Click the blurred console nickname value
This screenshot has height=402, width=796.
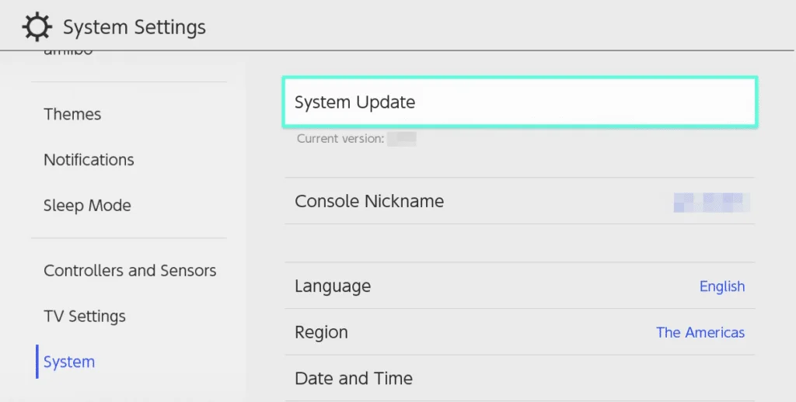tap(710, 203)
